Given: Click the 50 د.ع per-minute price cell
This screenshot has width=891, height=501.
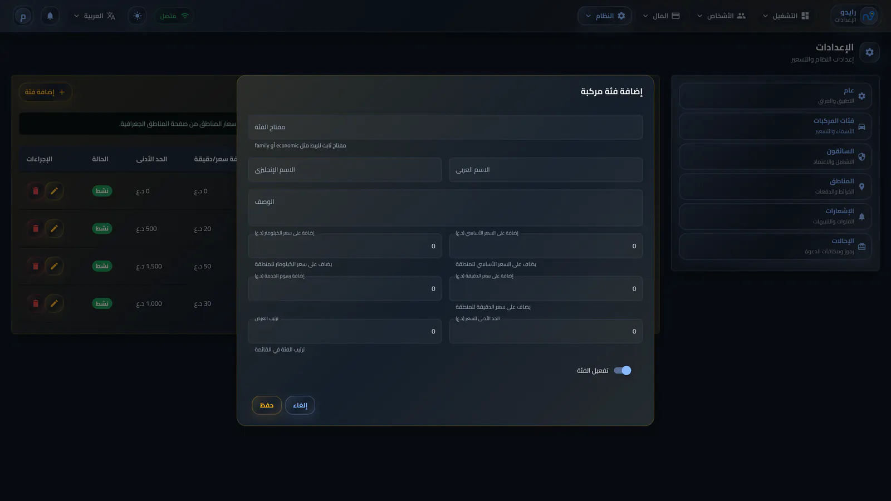Looking at the screenshot, I should tap(203, 266).
